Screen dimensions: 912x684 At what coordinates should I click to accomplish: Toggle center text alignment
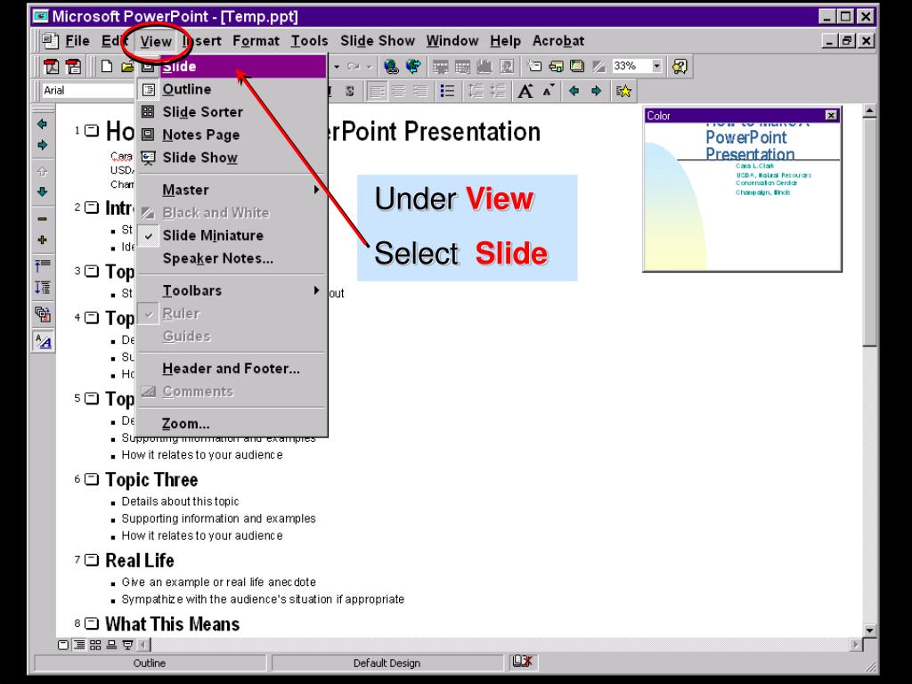pos(398,91)
